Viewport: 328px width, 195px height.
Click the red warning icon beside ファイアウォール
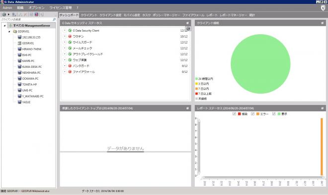coord(70,72)
